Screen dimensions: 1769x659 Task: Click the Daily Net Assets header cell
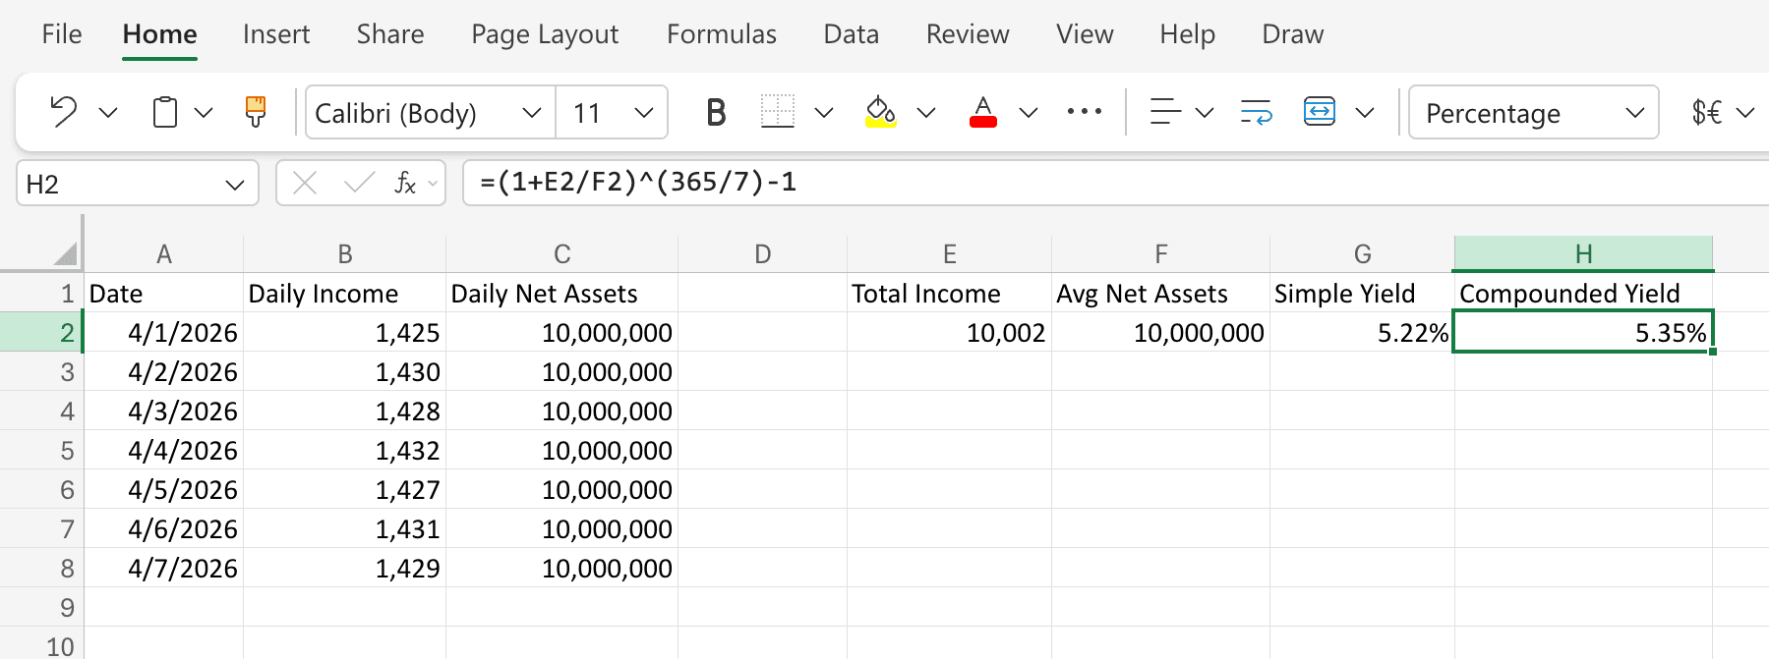point(562,293)
